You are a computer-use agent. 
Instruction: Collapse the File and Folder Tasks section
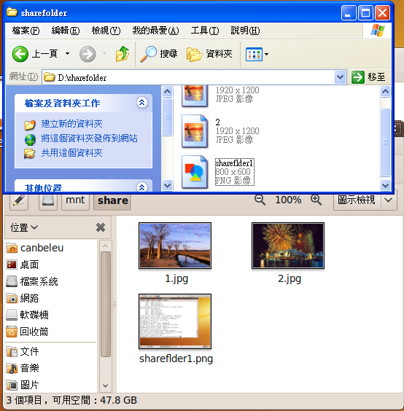(142, 103)
